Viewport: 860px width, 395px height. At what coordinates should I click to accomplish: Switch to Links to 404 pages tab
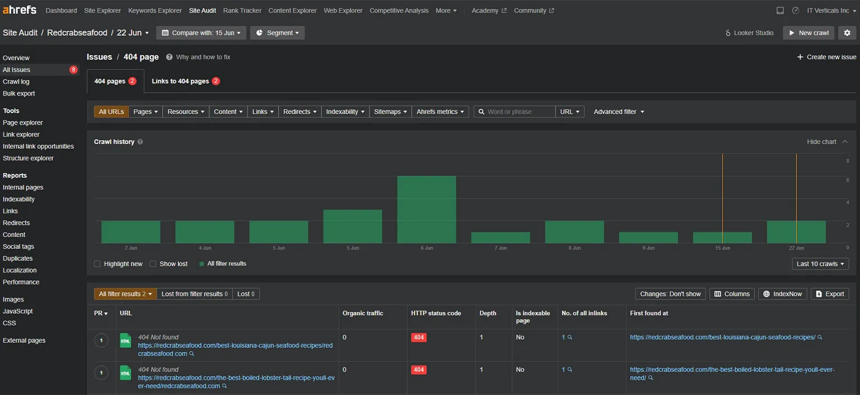click(x=185, y=81)
